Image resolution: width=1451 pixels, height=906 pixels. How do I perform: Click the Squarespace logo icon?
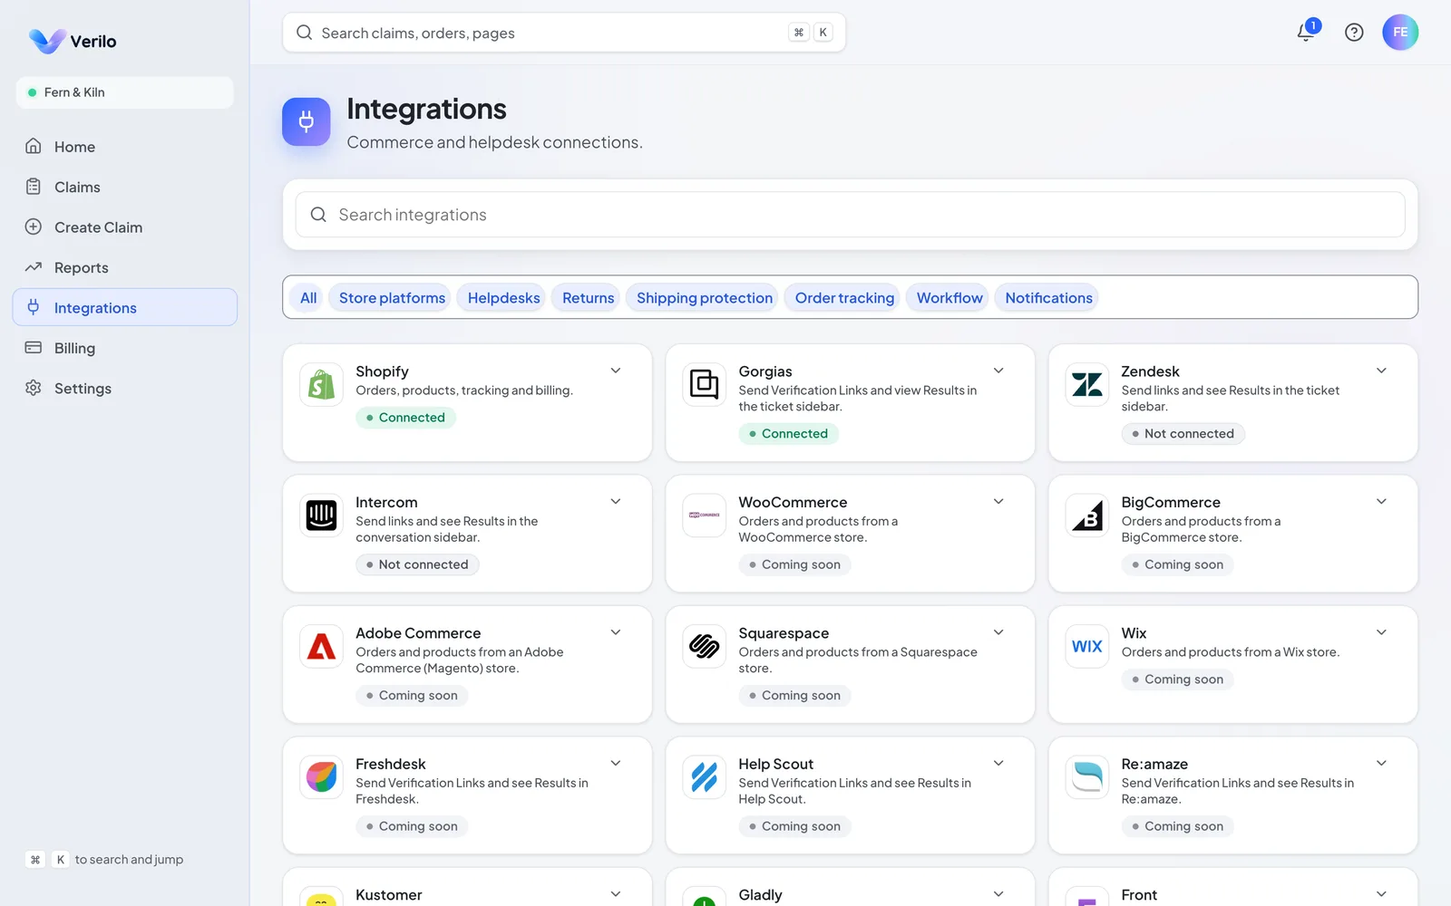coord(705,646)
